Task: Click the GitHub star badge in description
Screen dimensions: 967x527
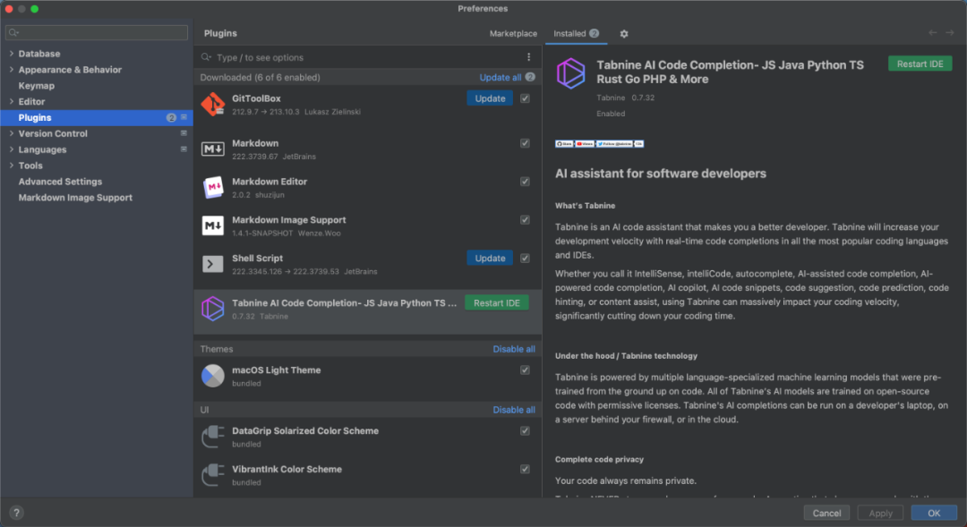Action: pyautogui.click(x=564, y=144)
